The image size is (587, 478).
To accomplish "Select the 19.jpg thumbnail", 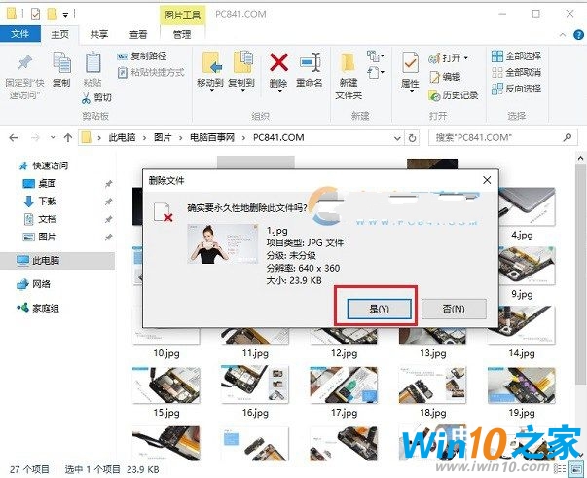I will click(522, 385).
